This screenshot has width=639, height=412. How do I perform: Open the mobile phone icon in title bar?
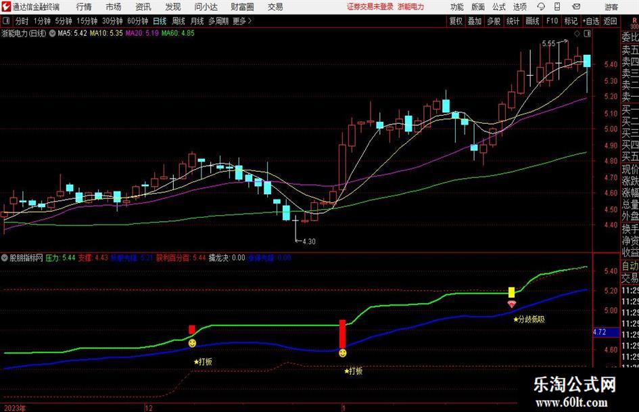(x=557, y=7)
